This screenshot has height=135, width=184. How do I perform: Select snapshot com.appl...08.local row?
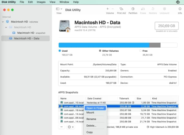point(118,118)
